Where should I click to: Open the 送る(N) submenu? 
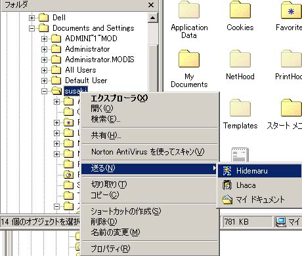coord(150,168)
